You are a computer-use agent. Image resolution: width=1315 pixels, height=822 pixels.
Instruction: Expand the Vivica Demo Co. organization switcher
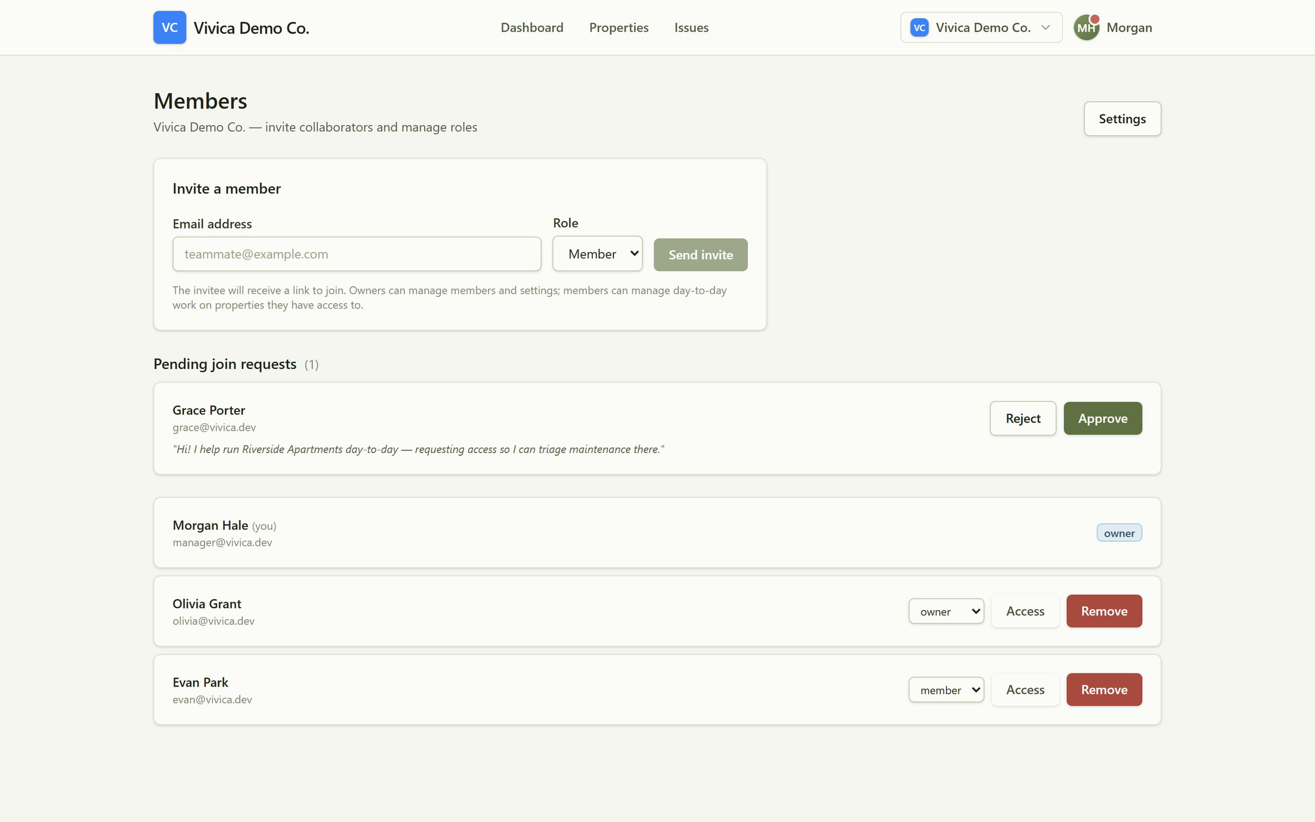tap(981, 27)
